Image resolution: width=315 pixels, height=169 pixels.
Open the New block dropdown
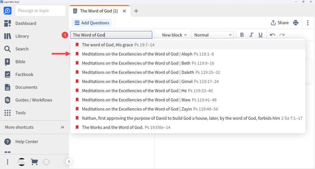pyautogui.click(x=174, y=35)
